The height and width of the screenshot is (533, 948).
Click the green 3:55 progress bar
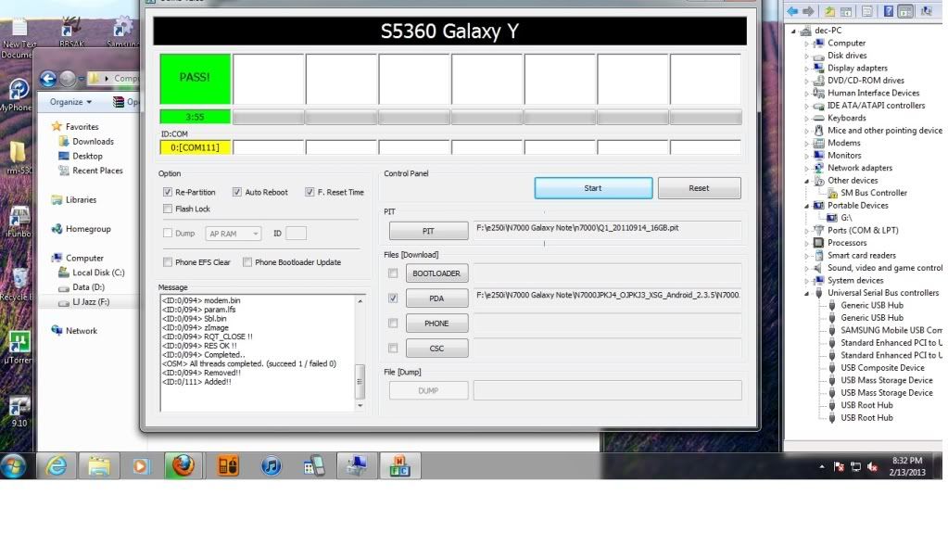(195, 117)
